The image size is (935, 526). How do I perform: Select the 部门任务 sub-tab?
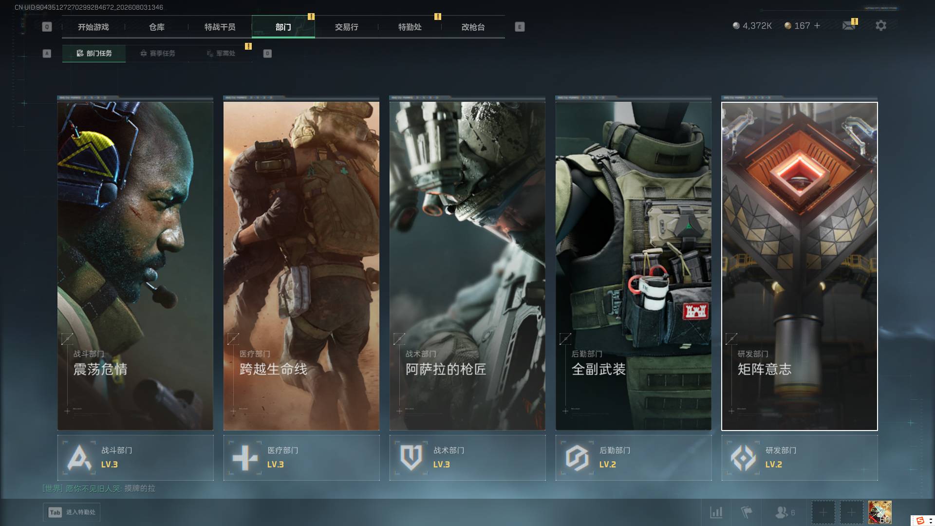tap(94, 54)
